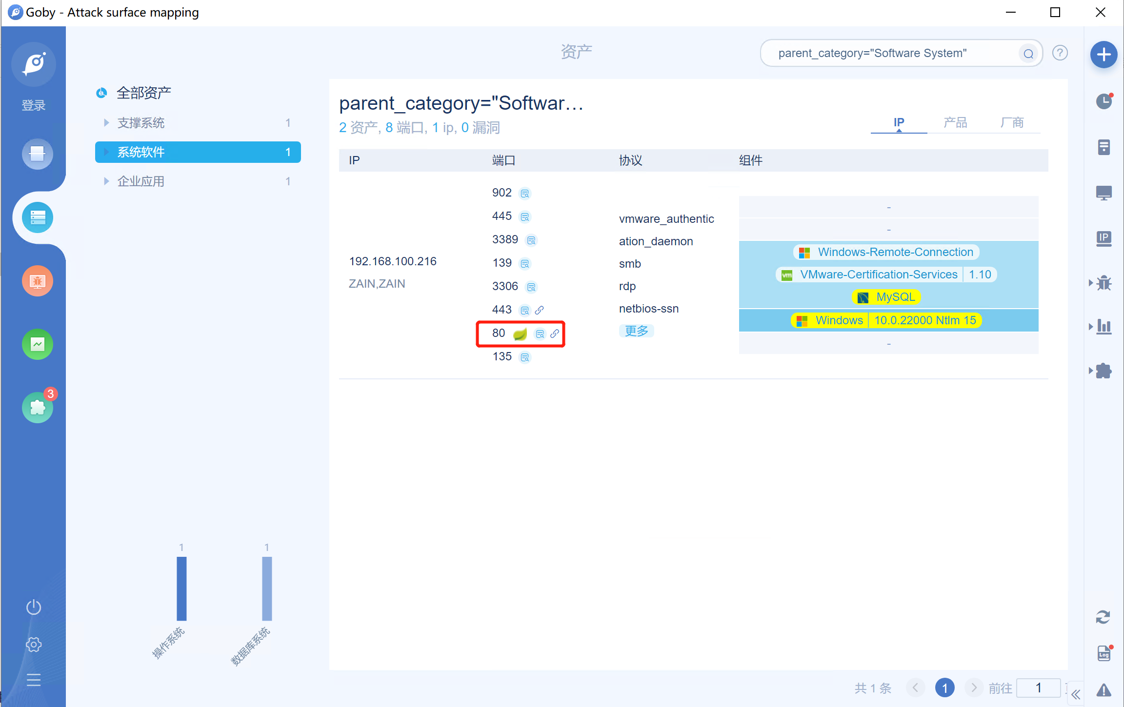Open the vulnerabilities bug sidebar icon
1124x707 pixels.
[38, 281]
